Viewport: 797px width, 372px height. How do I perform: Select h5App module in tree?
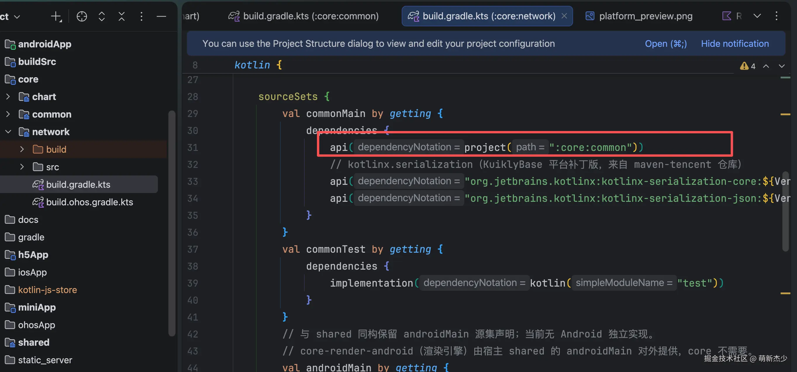point(27,255)
